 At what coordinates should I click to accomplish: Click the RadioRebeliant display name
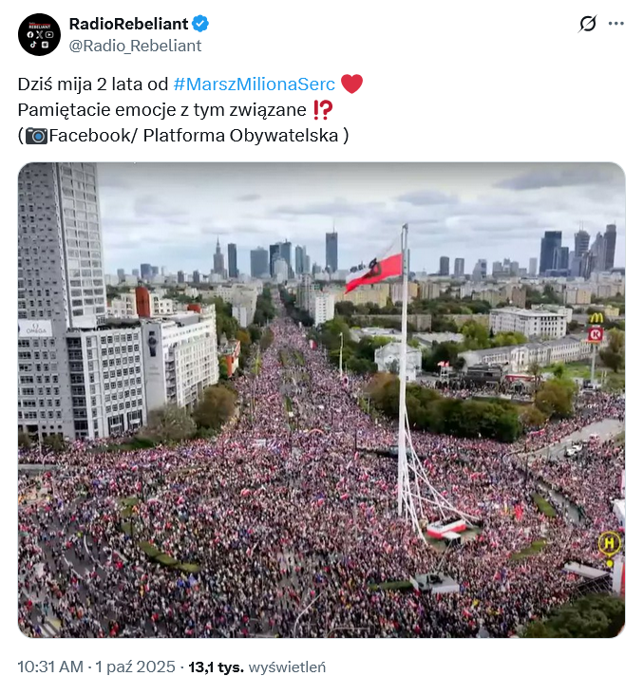point(128,24)
